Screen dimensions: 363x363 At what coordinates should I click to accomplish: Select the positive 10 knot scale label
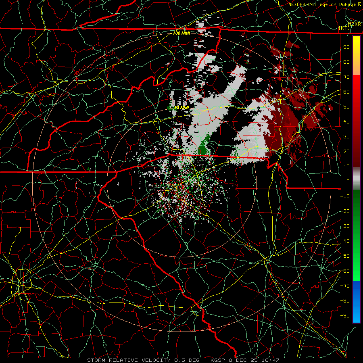[x=346, y=167]
